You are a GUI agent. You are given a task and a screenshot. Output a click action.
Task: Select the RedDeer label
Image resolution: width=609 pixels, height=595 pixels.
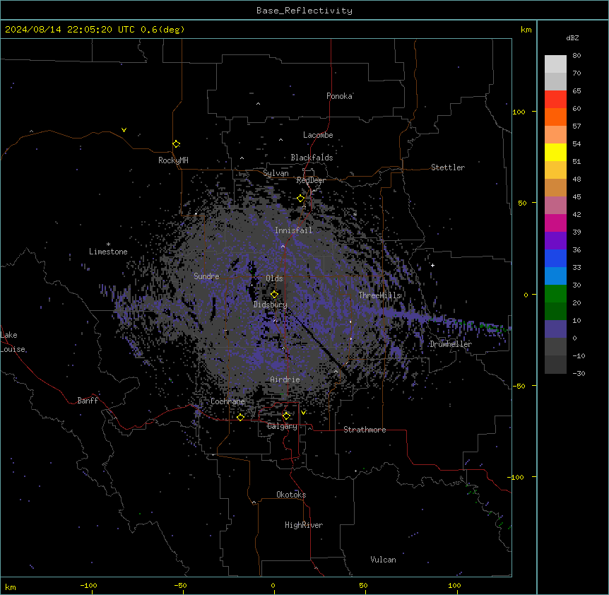tap(311, 180)
